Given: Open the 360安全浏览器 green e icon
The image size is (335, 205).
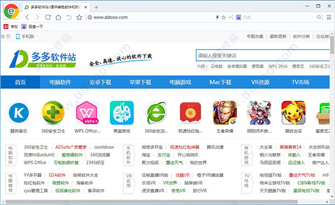Looking at the screenshot, I should coord(156,113).
